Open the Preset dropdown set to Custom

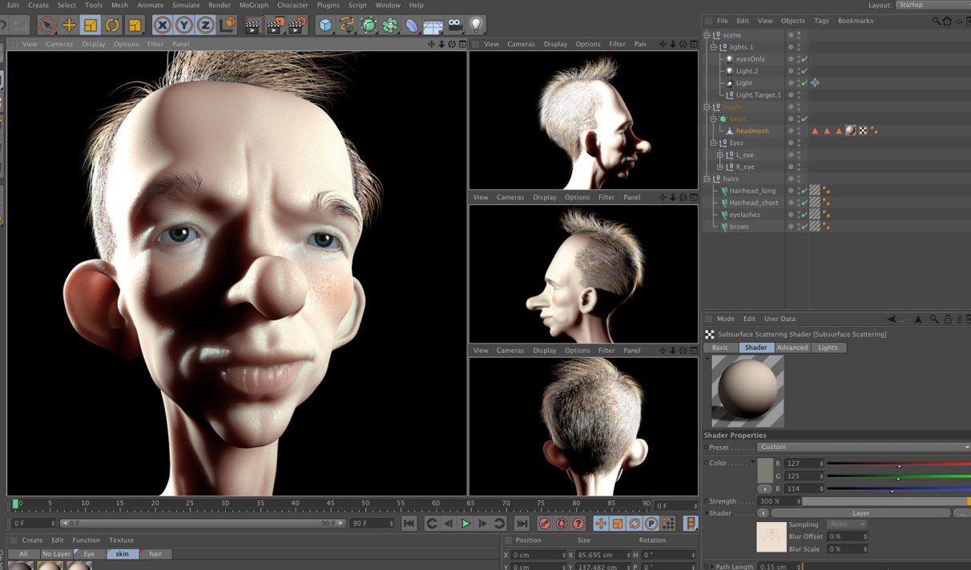click(x=864, y=448)
